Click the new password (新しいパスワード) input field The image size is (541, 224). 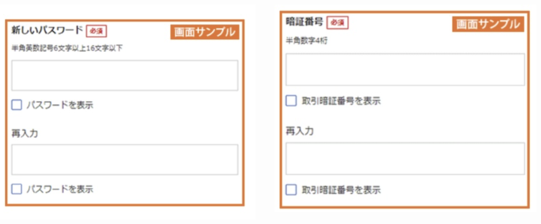coord(125,75)
